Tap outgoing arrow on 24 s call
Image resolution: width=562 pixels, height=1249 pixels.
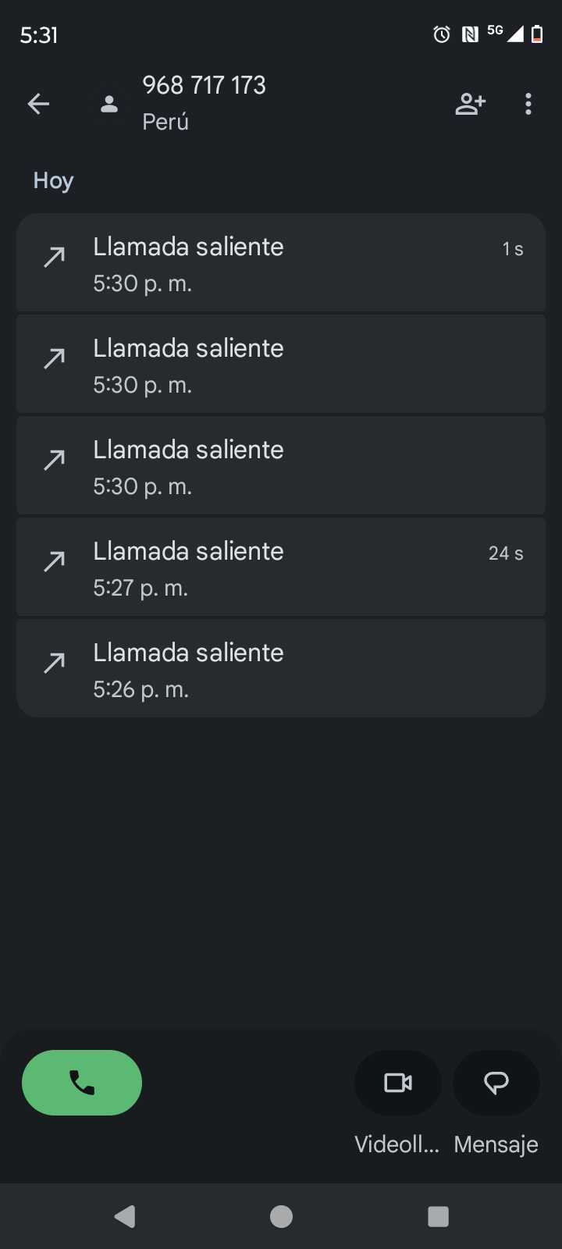click(54, 561)
